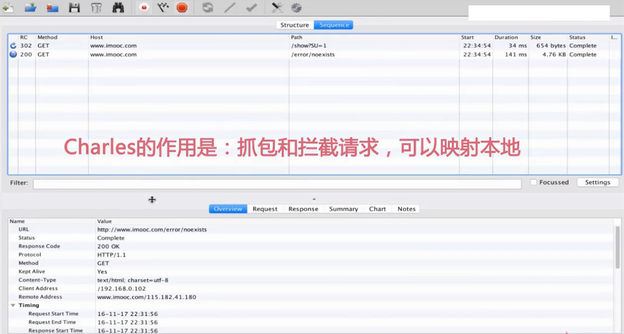Click the URL value http://www.imooc.com/error/noexists
The image size is (624, 334).
(152, 229)
